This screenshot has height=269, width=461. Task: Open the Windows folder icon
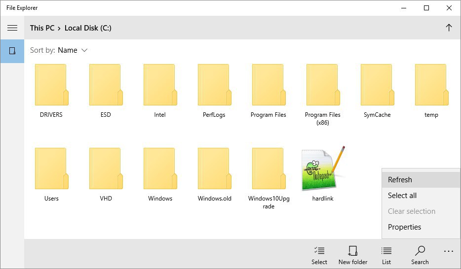click(x=160, y=168)
